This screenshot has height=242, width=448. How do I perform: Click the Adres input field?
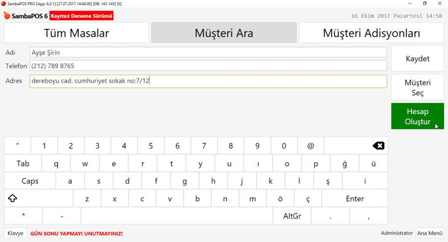[208, 81]
